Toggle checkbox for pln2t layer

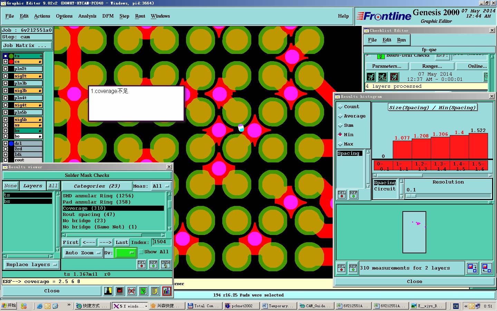pos(5,69)
